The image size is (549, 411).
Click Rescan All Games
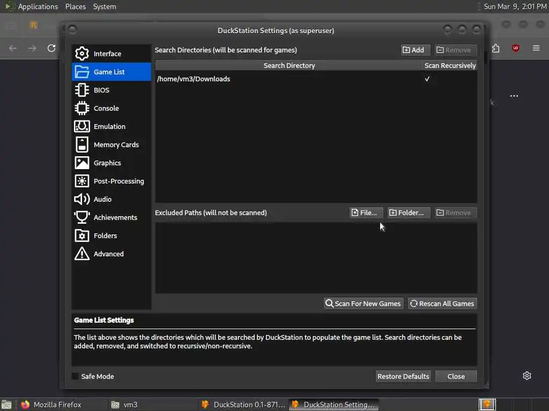442,303
